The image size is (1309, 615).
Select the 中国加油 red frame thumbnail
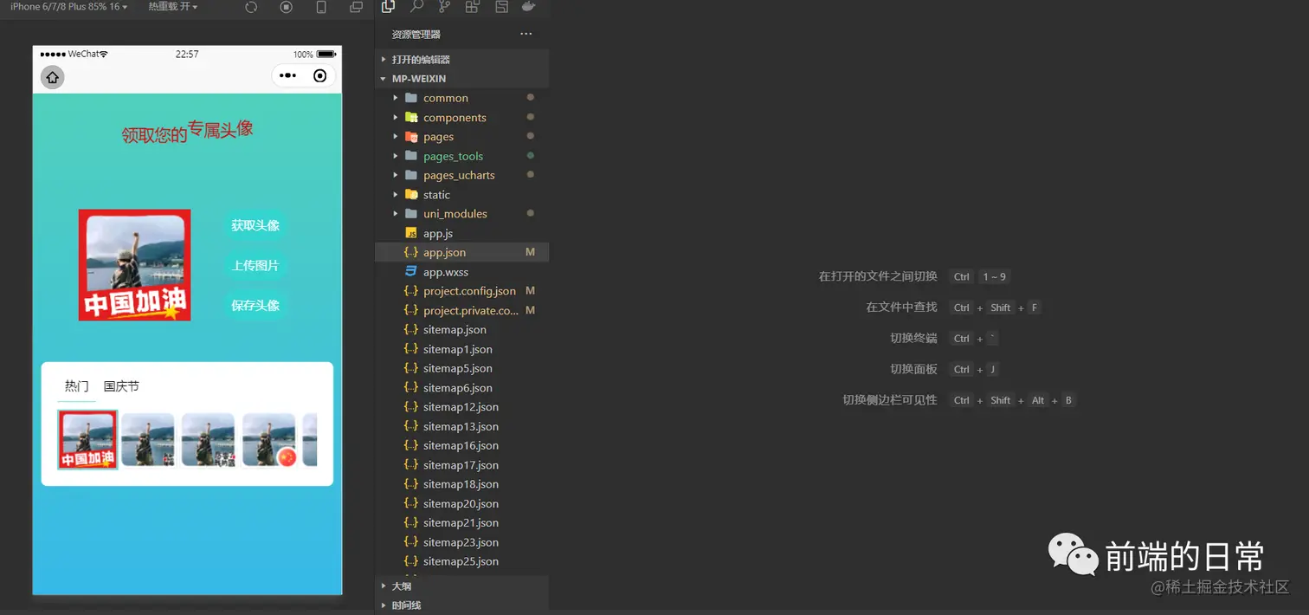(x=87, y=440)
